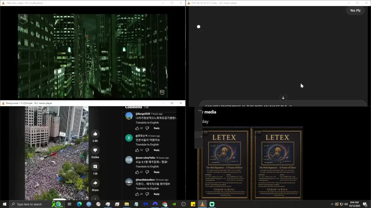371x208 pixels.
Task: Reply to @handlehandlers' comment
Action: [157, 194]
